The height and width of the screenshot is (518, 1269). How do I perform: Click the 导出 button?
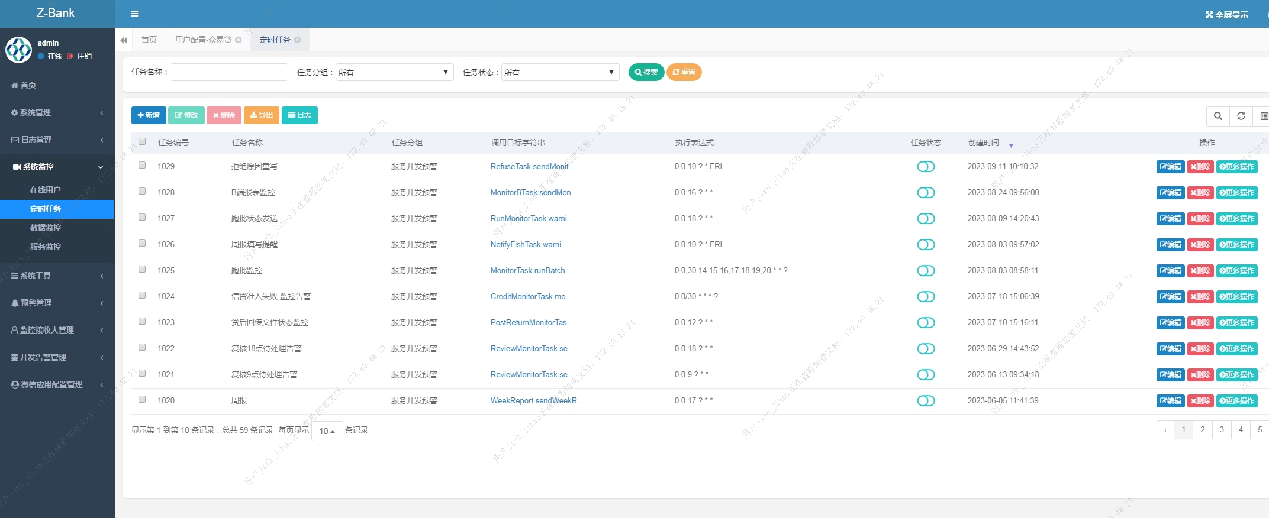[x=261, y=115]
